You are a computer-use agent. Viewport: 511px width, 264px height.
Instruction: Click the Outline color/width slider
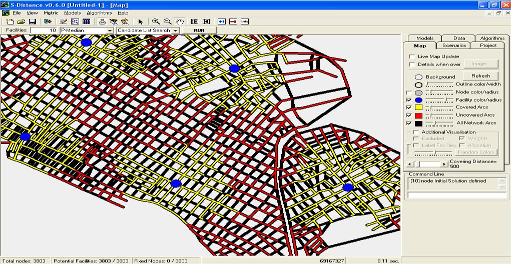click(439, 84)
